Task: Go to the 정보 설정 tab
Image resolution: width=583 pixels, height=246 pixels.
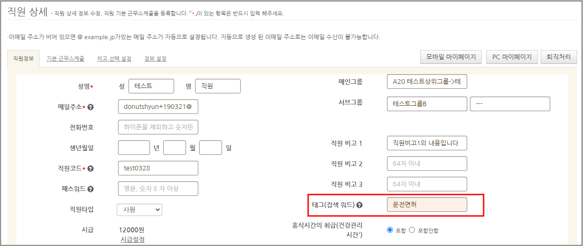Action: 155,59
